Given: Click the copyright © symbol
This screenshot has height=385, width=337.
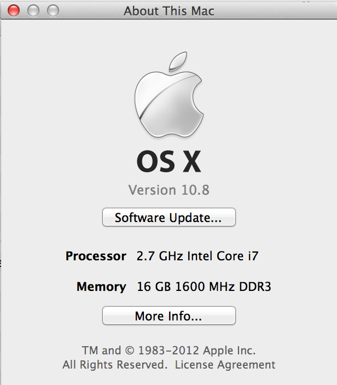Looking at the screenshot, I should coord(130,351).
